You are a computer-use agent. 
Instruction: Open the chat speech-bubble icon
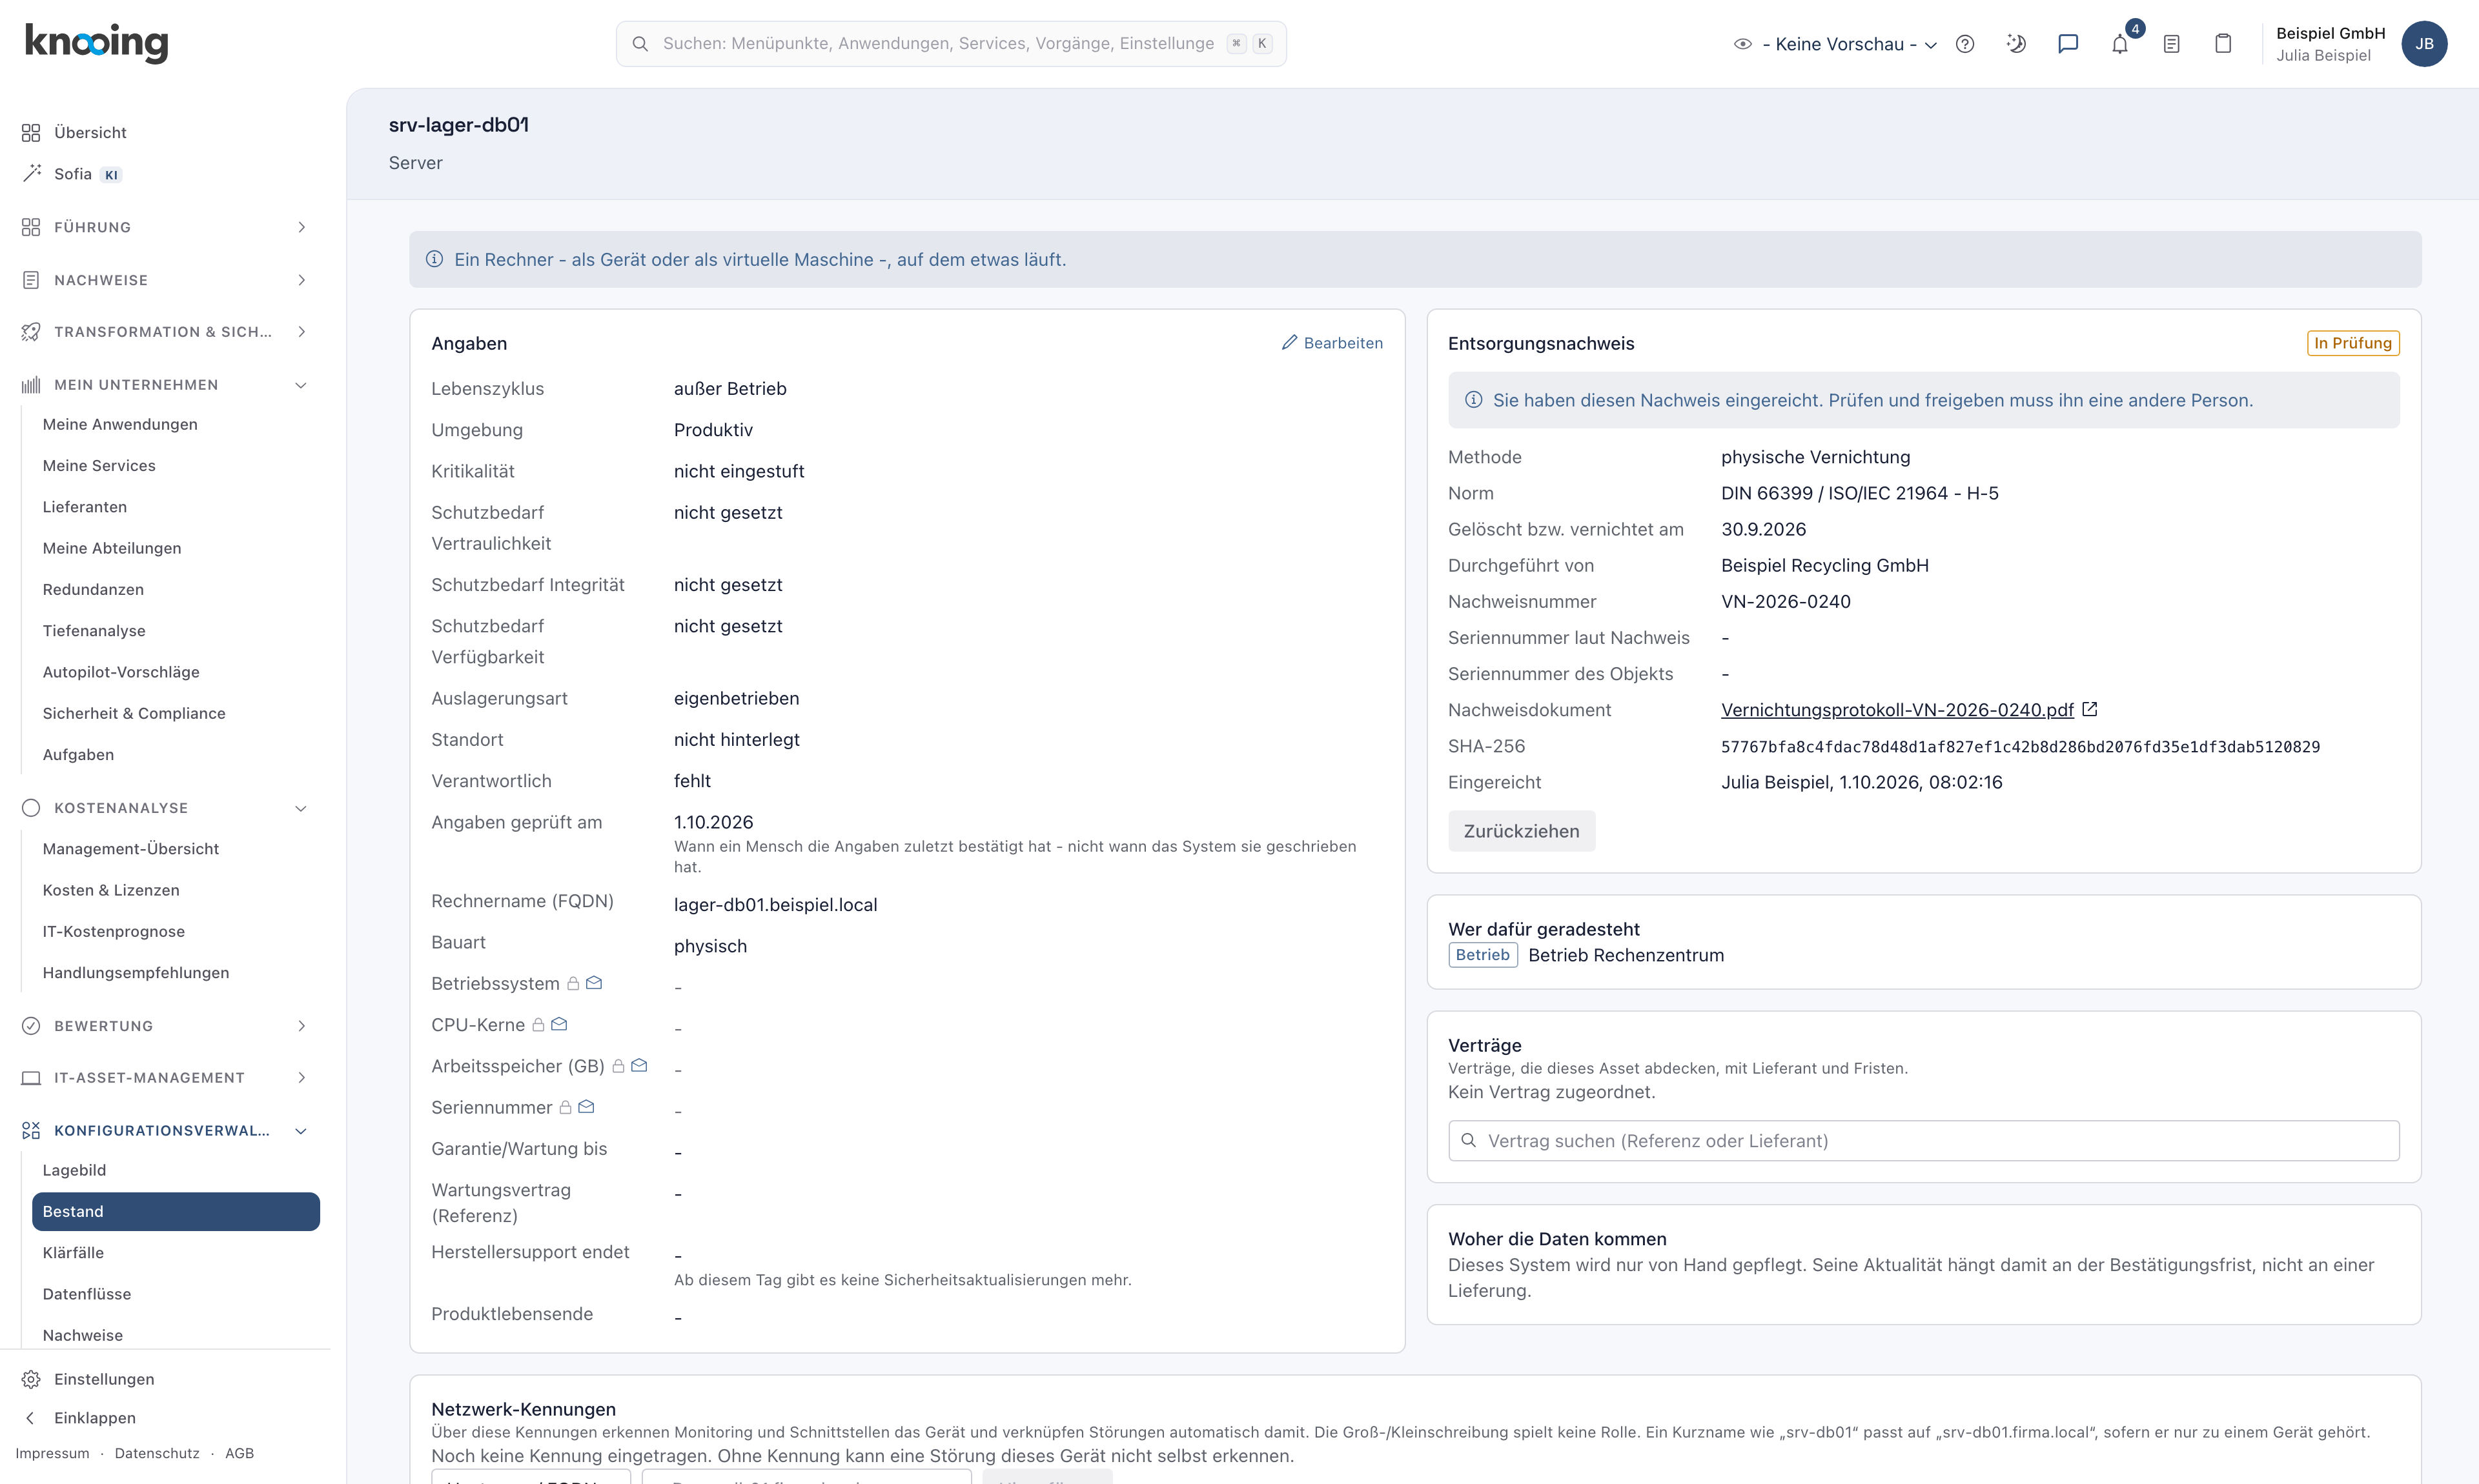(x=2068, y=44)
